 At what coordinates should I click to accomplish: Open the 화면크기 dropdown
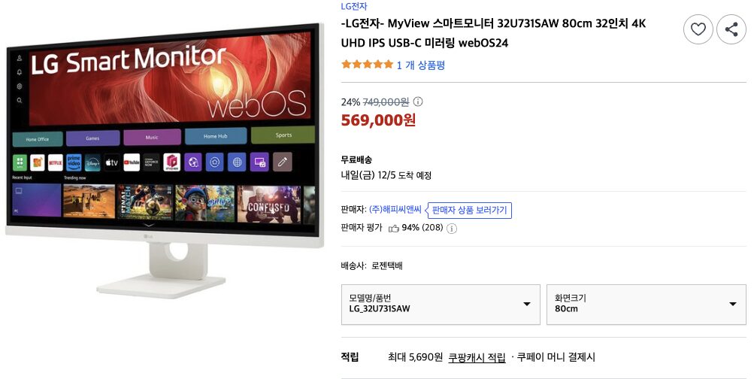(647, 304)
